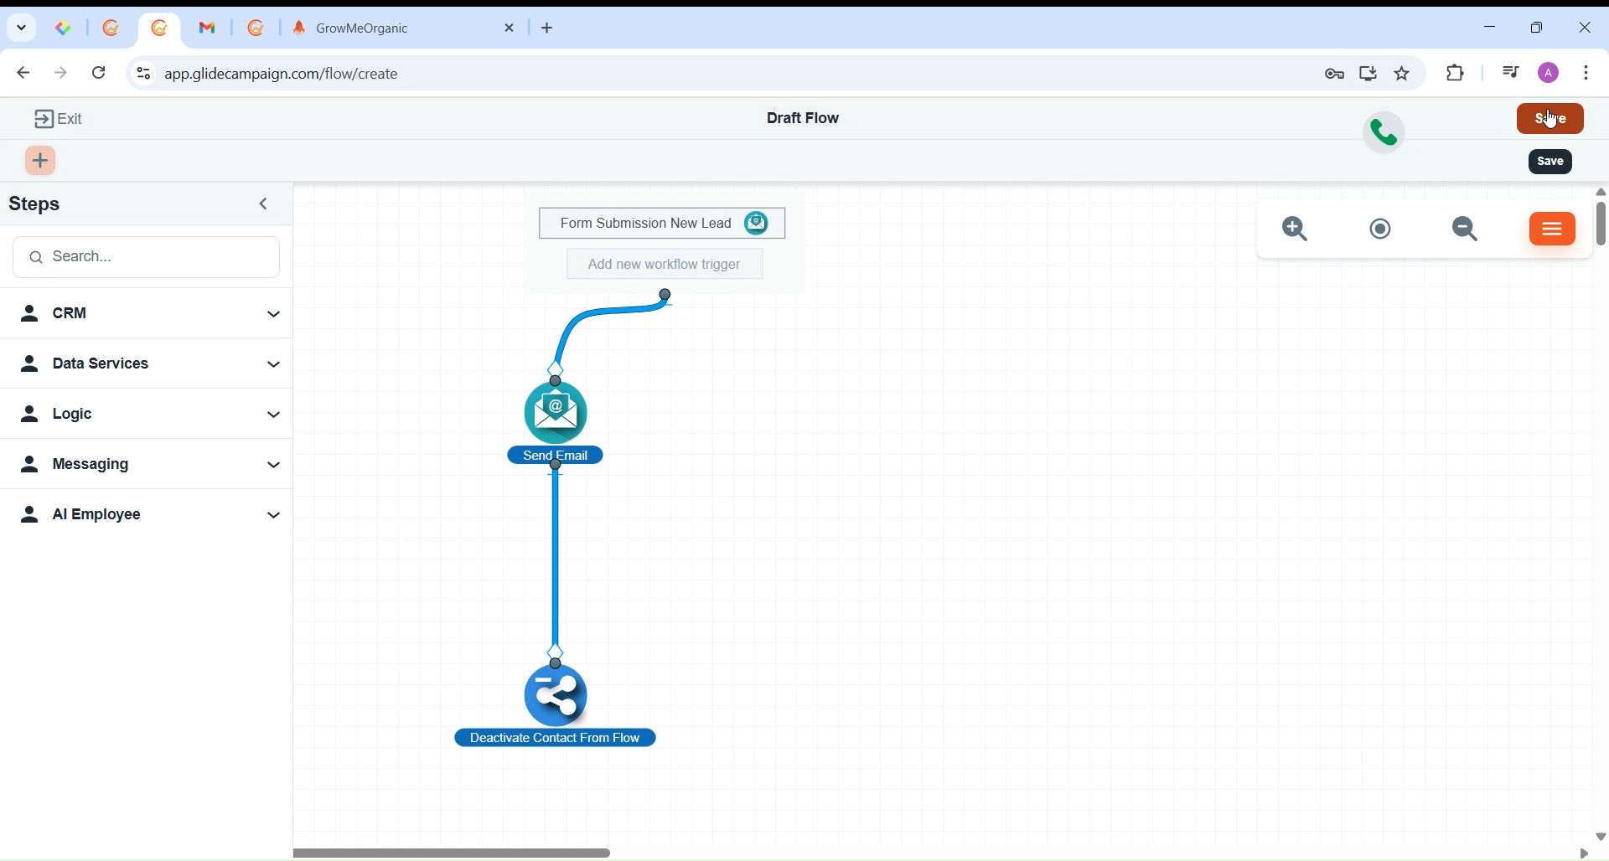Open the orange canvas menu icon
1609x861 pixels.
pyautogui.click(x=1553, y=229)
